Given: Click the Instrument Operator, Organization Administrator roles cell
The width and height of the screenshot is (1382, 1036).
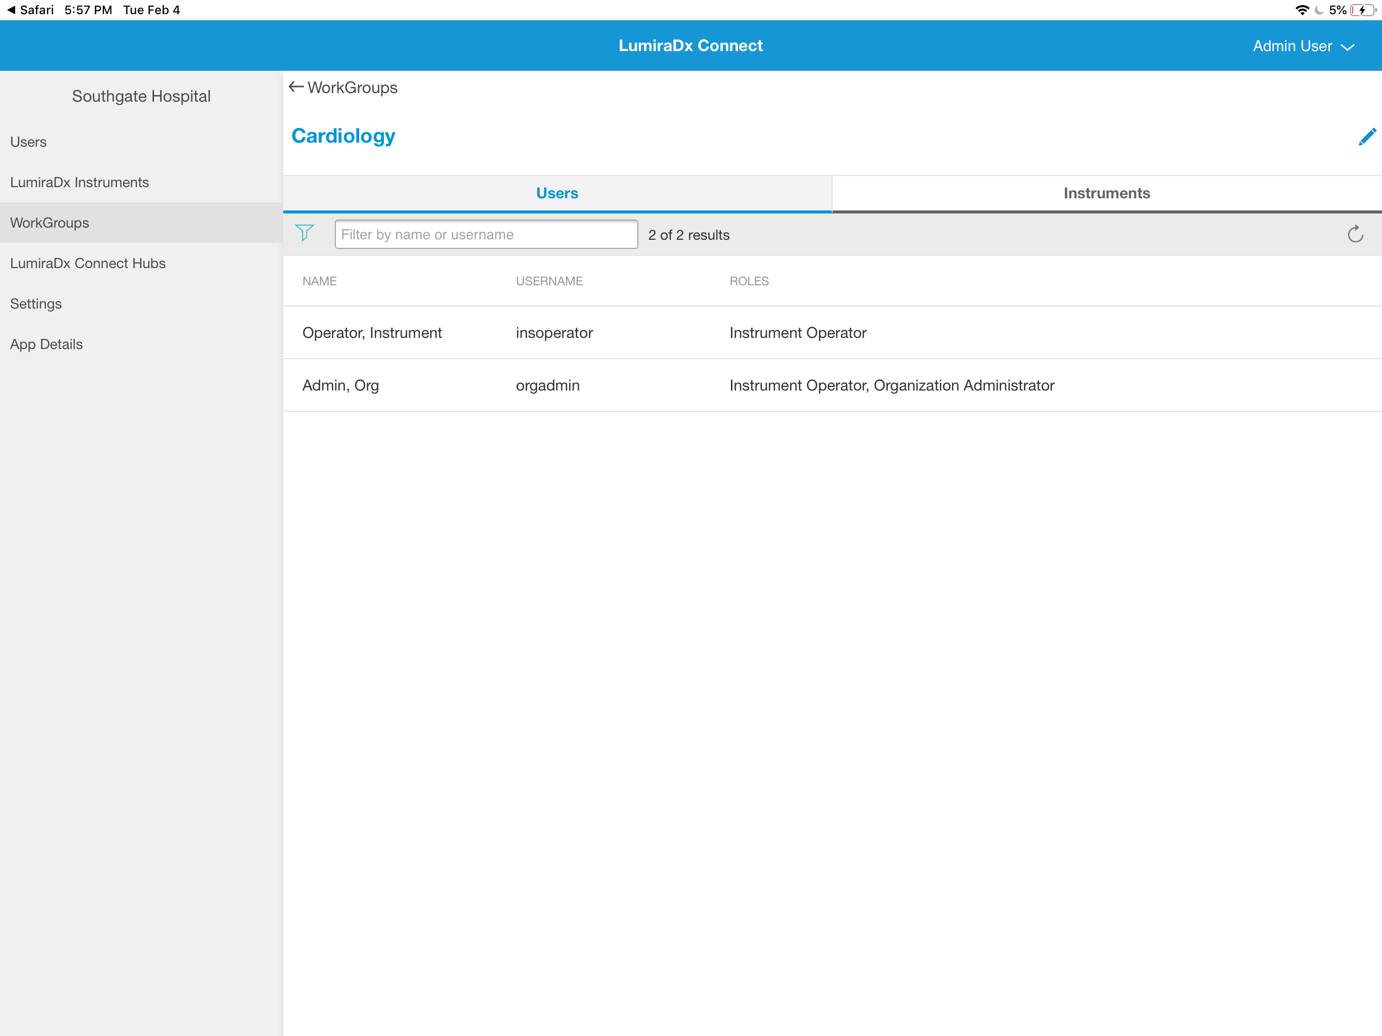Looking at the screenshot, I should click(891, 385).
